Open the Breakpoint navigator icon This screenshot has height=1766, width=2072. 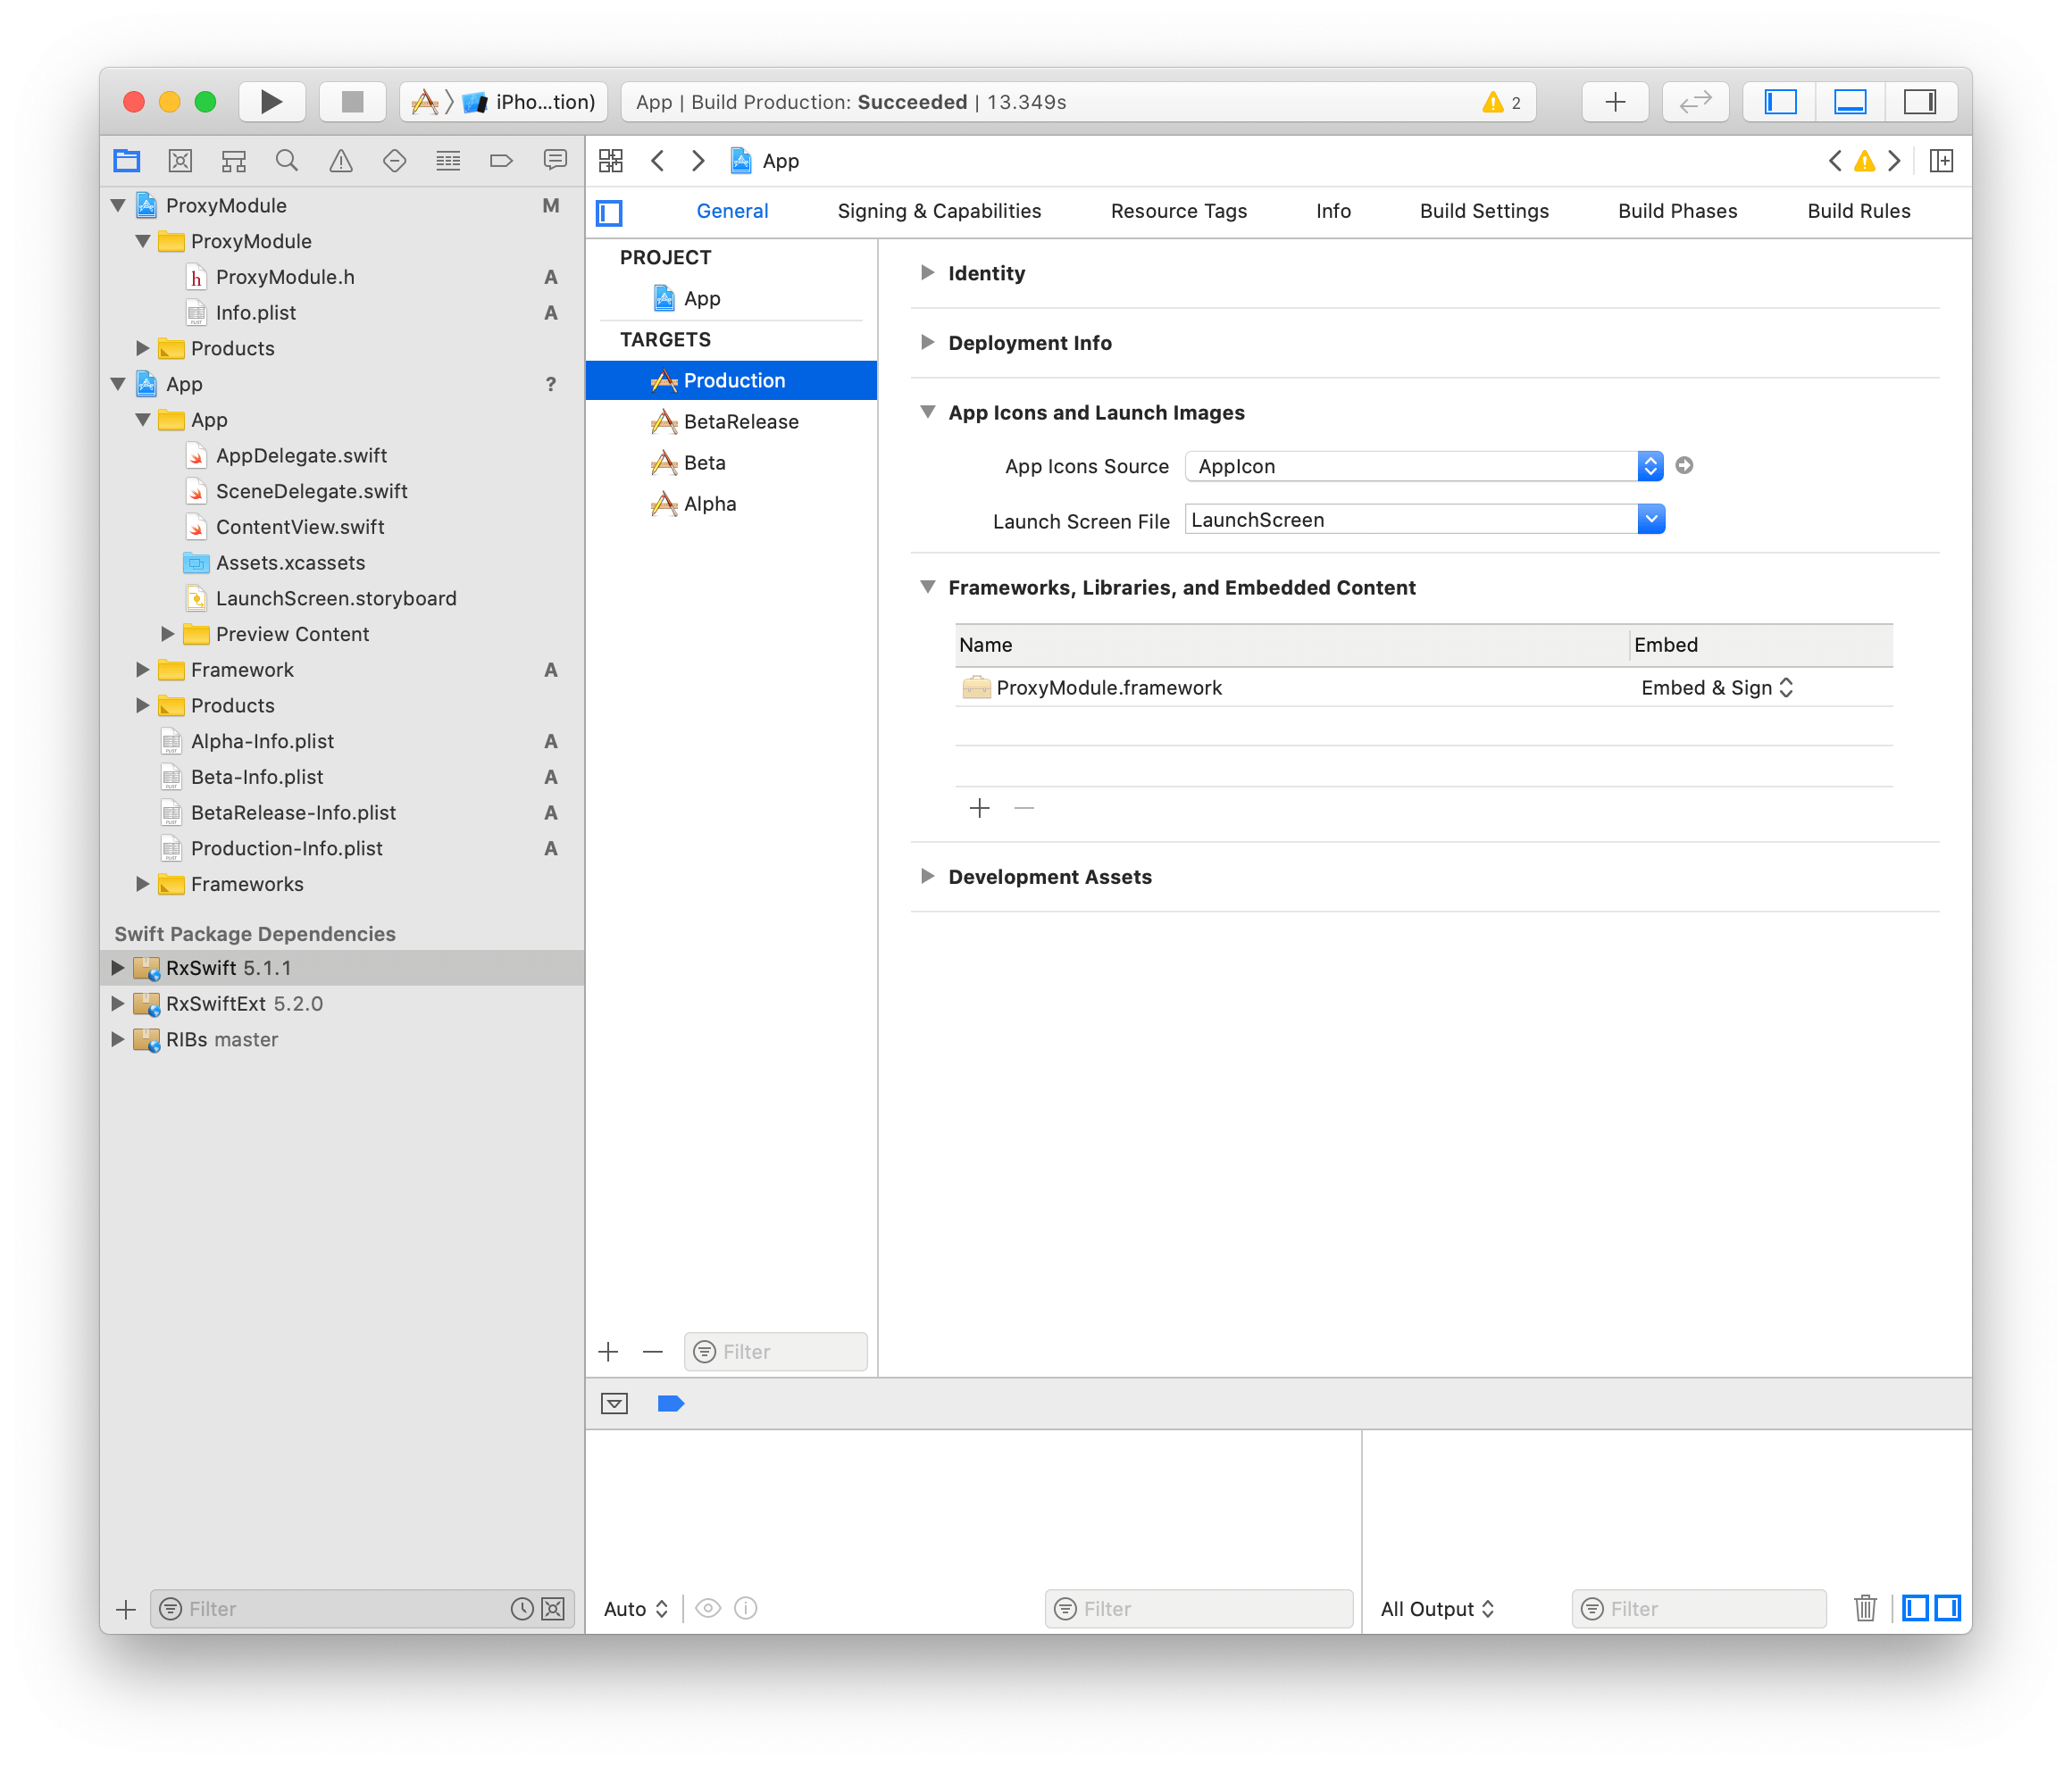[x=501, y=160]
